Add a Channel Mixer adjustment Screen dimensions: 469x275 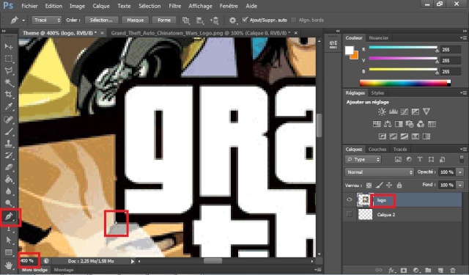(421, 124)
